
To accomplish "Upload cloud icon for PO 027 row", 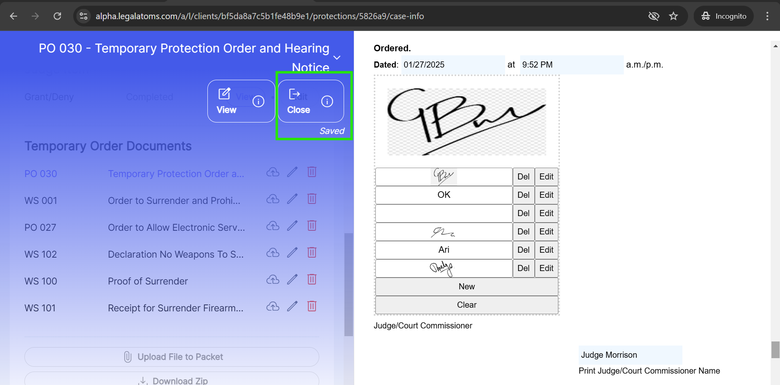I will [273, 226].
